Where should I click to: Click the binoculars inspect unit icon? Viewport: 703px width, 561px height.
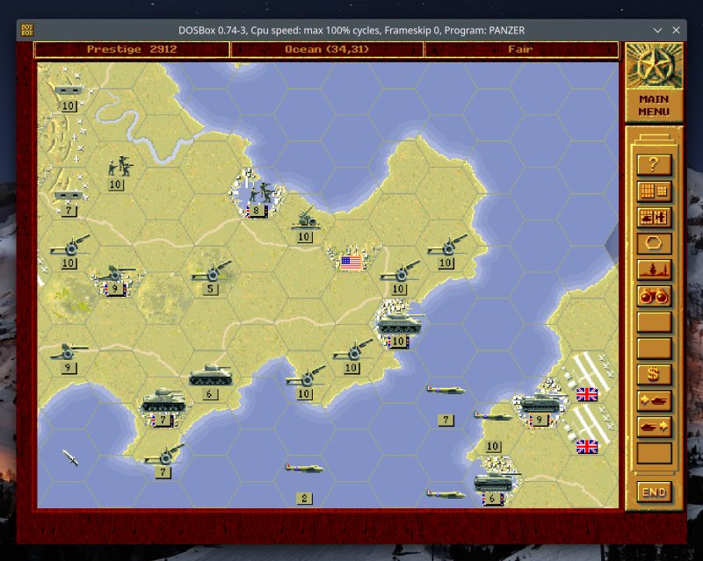point(654,296)
